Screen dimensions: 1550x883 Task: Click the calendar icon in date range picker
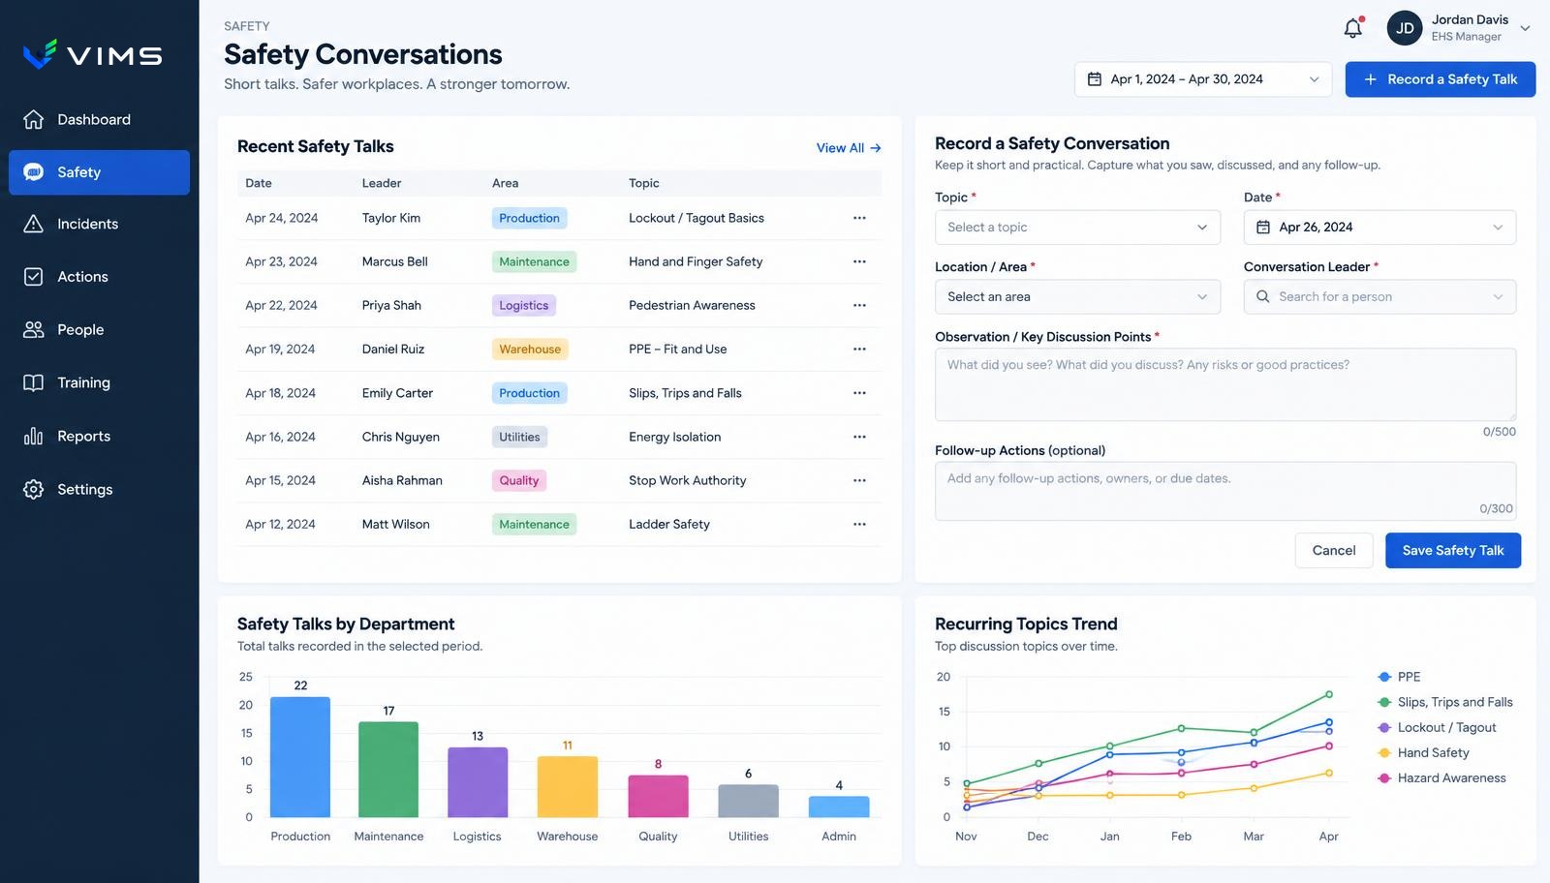click(x=1095, y=79)
